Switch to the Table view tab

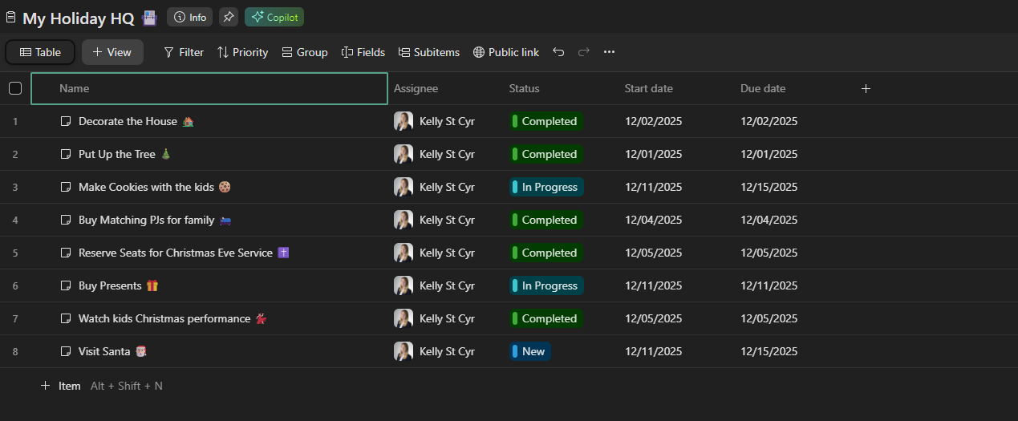40,52
